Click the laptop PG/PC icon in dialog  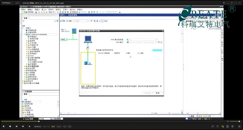88,39
